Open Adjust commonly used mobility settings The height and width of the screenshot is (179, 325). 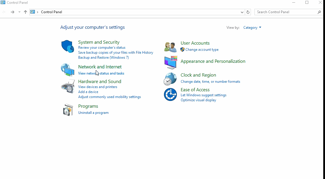click(x=110, y=97)
